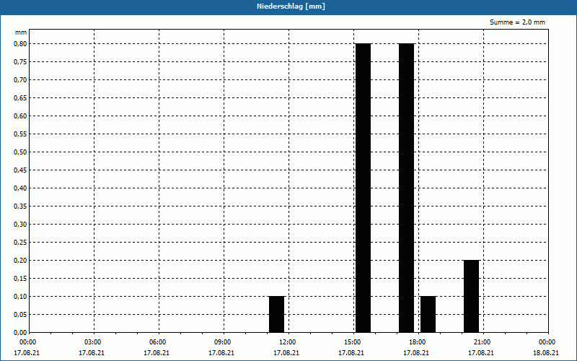The width and height of the screenshot is (577, 361).
Task: Click the 09:00 time axis label
Action: (x=222, y=342)
